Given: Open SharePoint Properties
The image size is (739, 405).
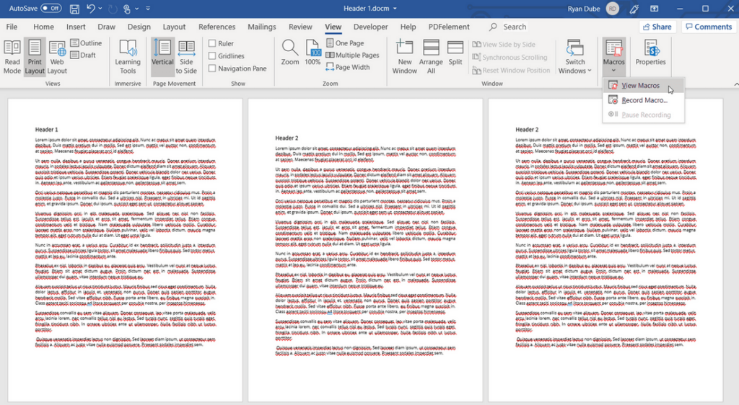Looking at the screenshot, I should [x=650, y=52].
